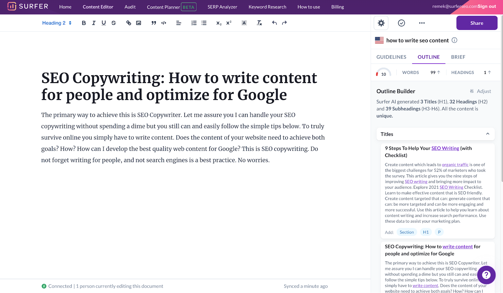
Task: Click the Share button
Action: point(477,23)
